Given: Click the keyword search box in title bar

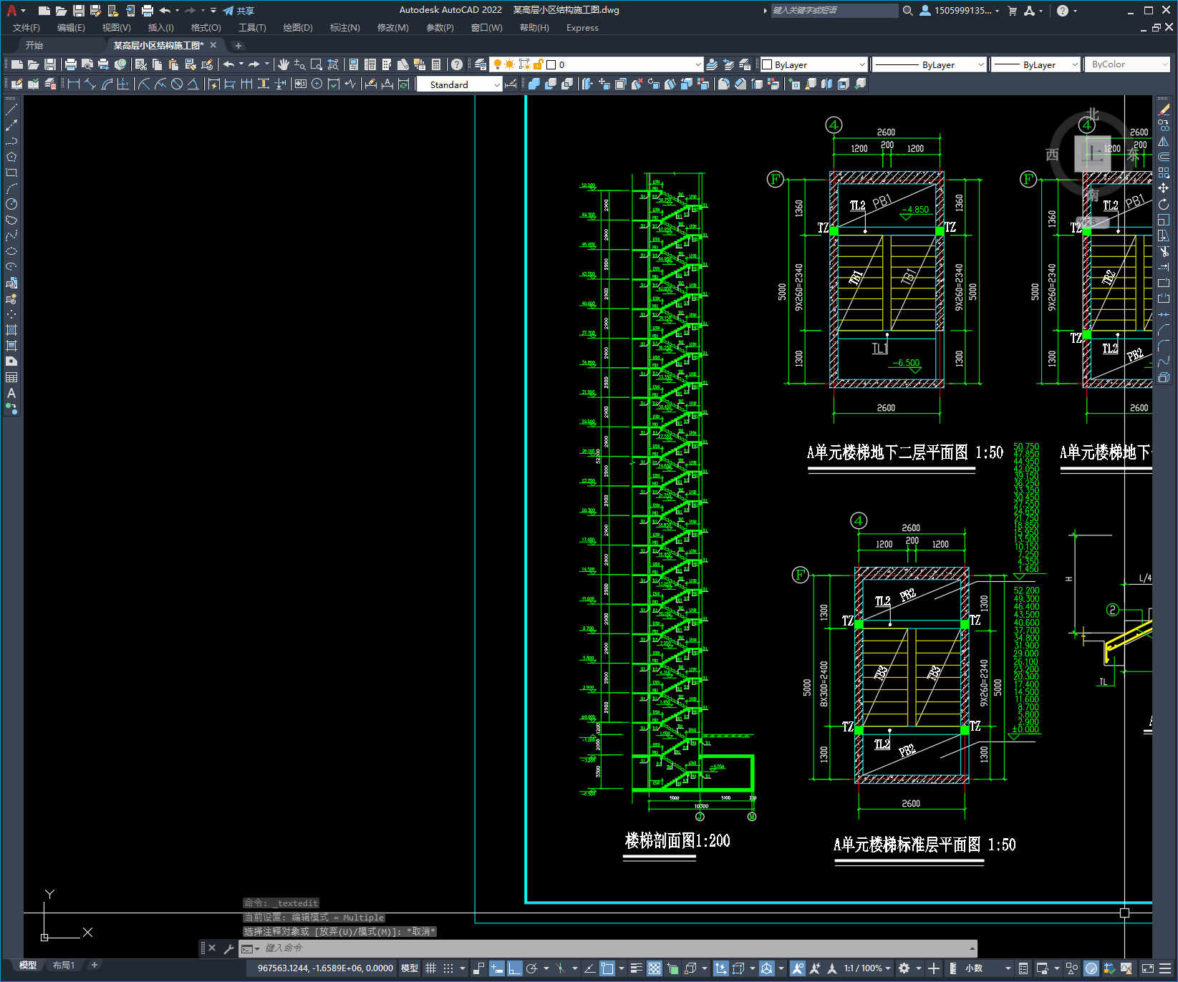Looking at the screenshot, I should (834, 11).
